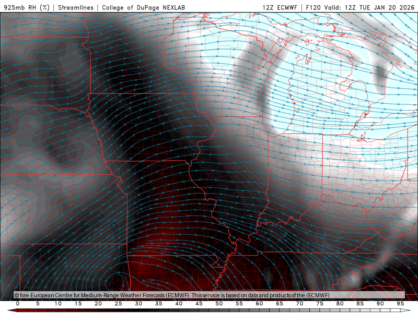Click the "65" value on the RH scale
This screenshot has width=418, height=313.
[280, 304]
